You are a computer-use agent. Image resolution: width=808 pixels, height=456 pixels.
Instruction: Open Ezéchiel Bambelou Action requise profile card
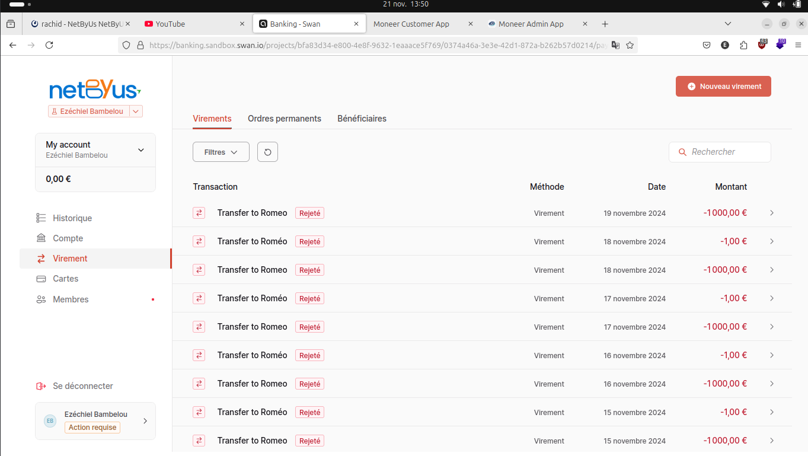[x=95, y=421]
